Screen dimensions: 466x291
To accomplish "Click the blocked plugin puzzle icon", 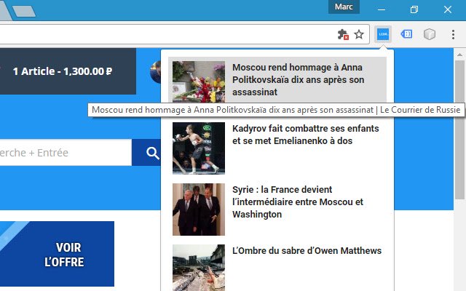I will (343, 34).
